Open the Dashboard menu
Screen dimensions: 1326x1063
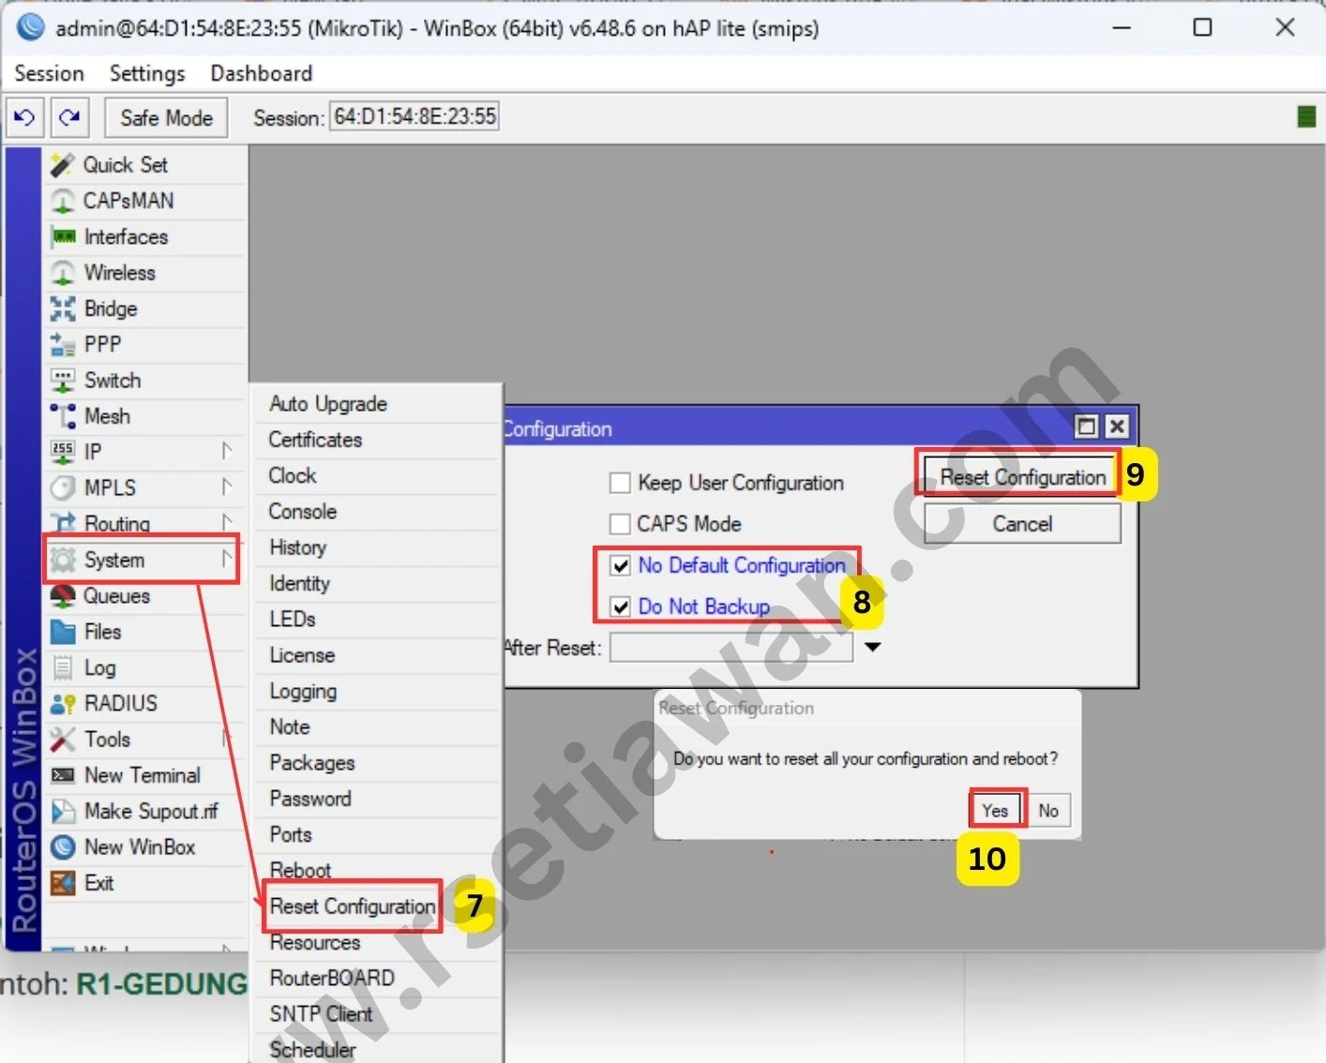point(262,73)
